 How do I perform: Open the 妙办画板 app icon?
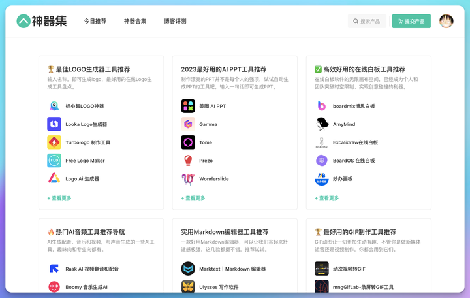pyautogui.click(x=322, y=178)
